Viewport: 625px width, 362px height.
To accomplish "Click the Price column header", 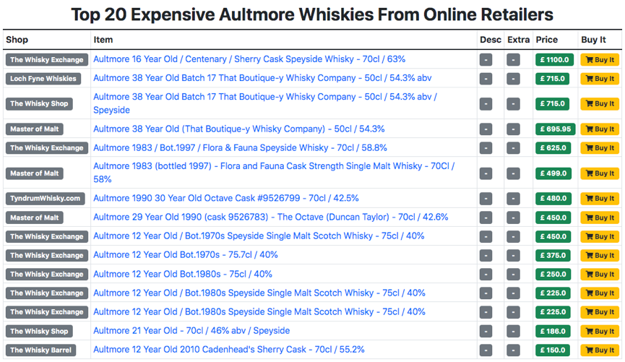I will coord(546,40).
